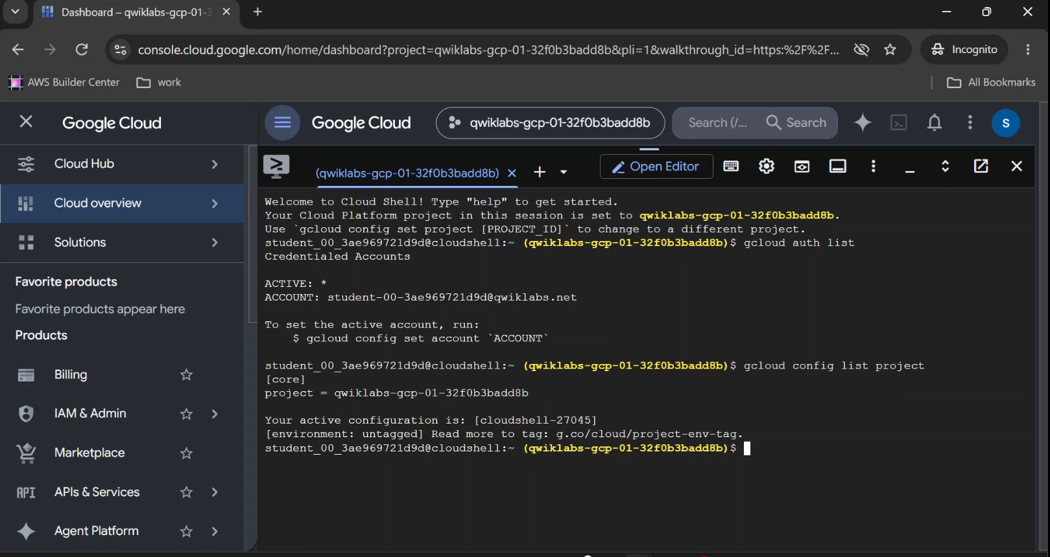Expand the IAM & Admin submenu
The image size is (1050, 557).
click(215, 414)
